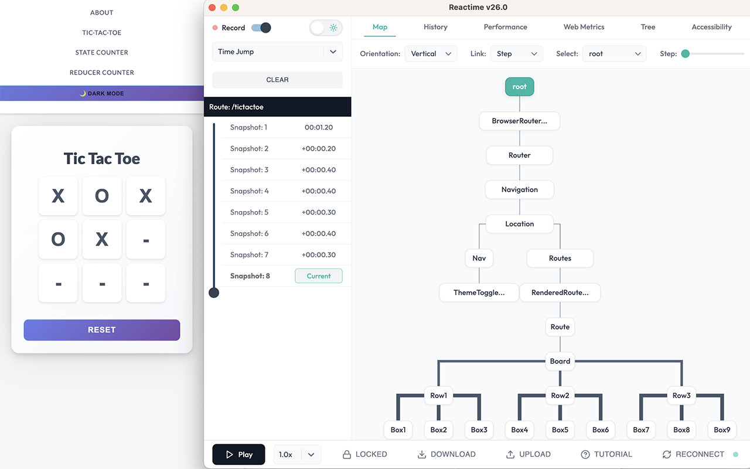The width and height of the screenshot is (750, 469).
Task: Open the Link dropdown set to Step
Action: coord(517,54)
